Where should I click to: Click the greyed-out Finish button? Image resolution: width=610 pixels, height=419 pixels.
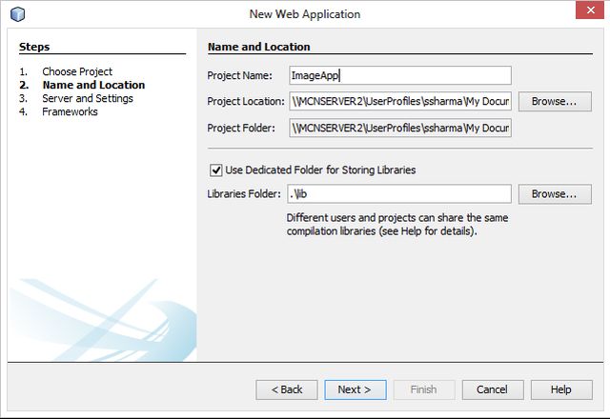click(x=423, y=389)
